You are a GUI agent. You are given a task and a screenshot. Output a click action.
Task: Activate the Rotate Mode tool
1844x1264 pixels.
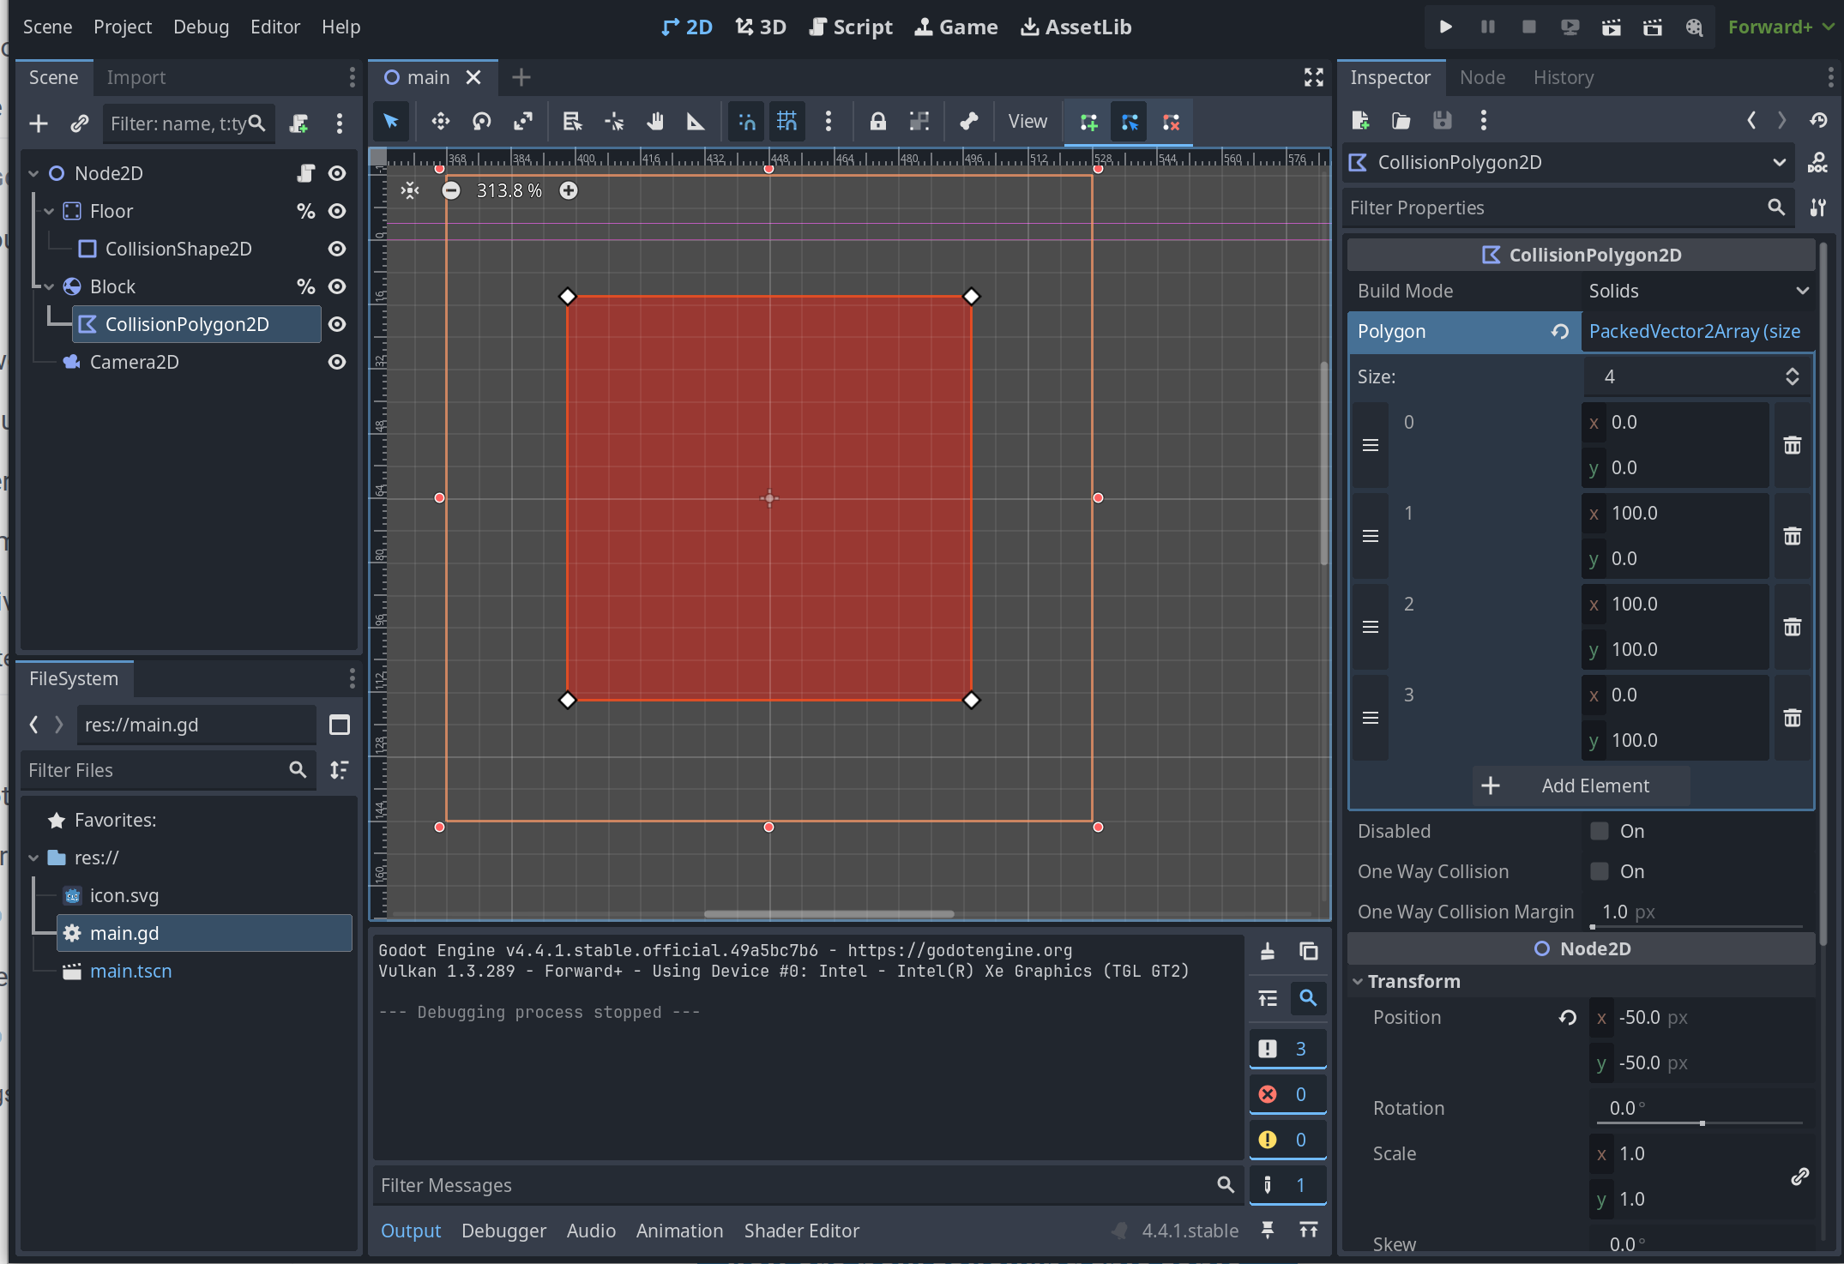[x=482, y=122]
